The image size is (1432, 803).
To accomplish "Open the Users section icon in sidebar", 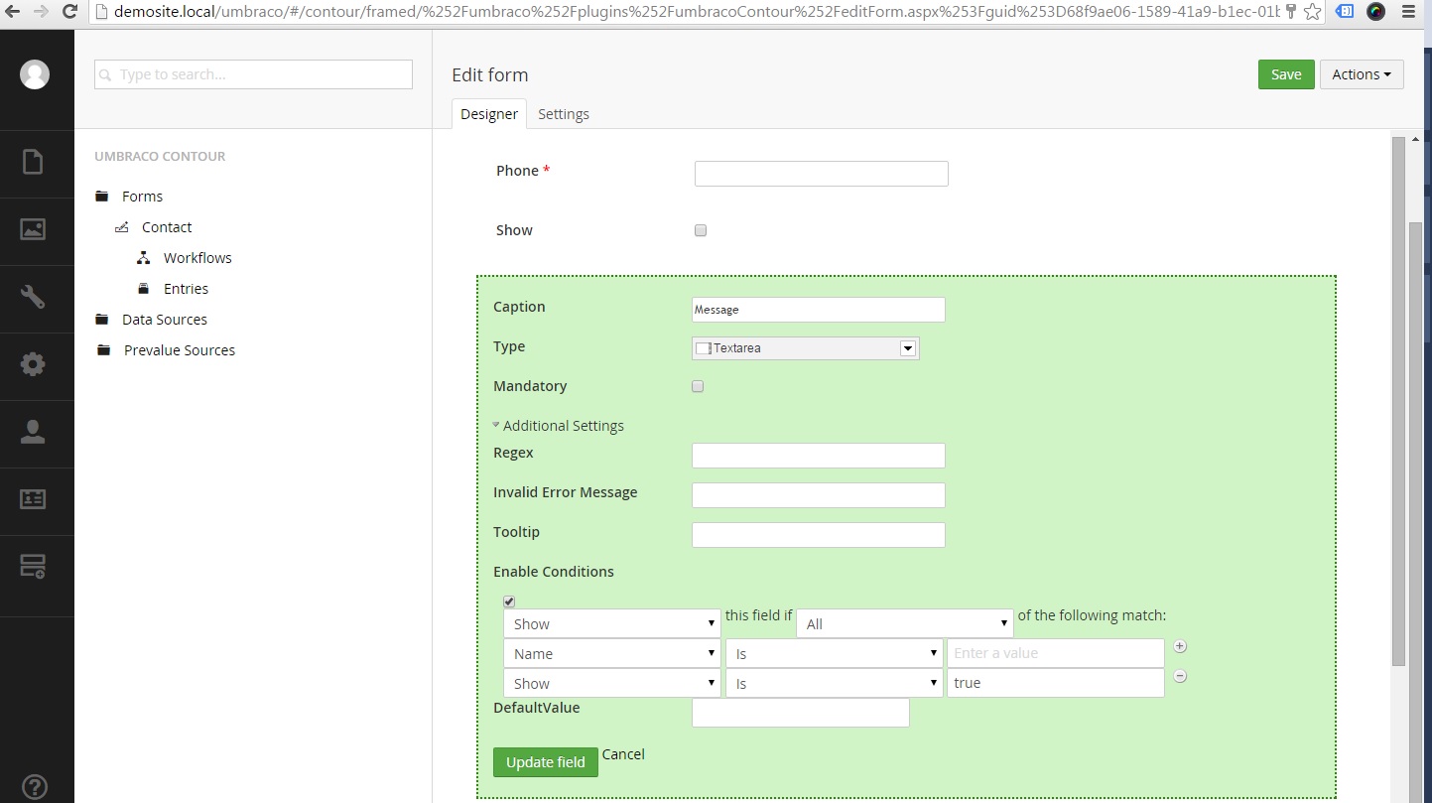I will (33, 432).
